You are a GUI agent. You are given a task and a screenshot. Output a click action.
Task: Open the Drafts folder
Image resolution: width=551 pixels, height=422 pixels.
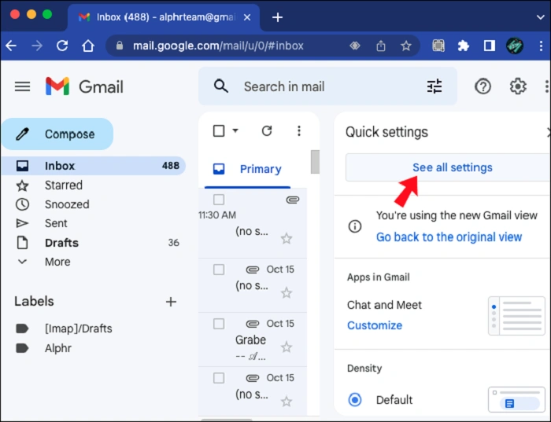[61, 243]
